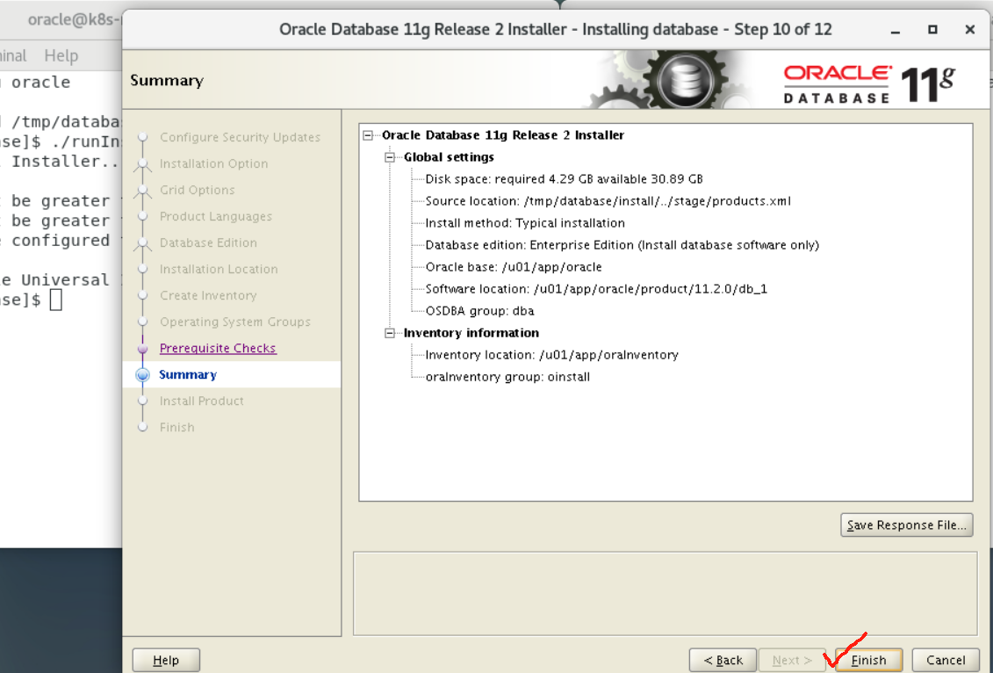The height and width of the screenshot is (673, 993).
Task: Select the Finish step in sidebar
Action: coord(176,427)
